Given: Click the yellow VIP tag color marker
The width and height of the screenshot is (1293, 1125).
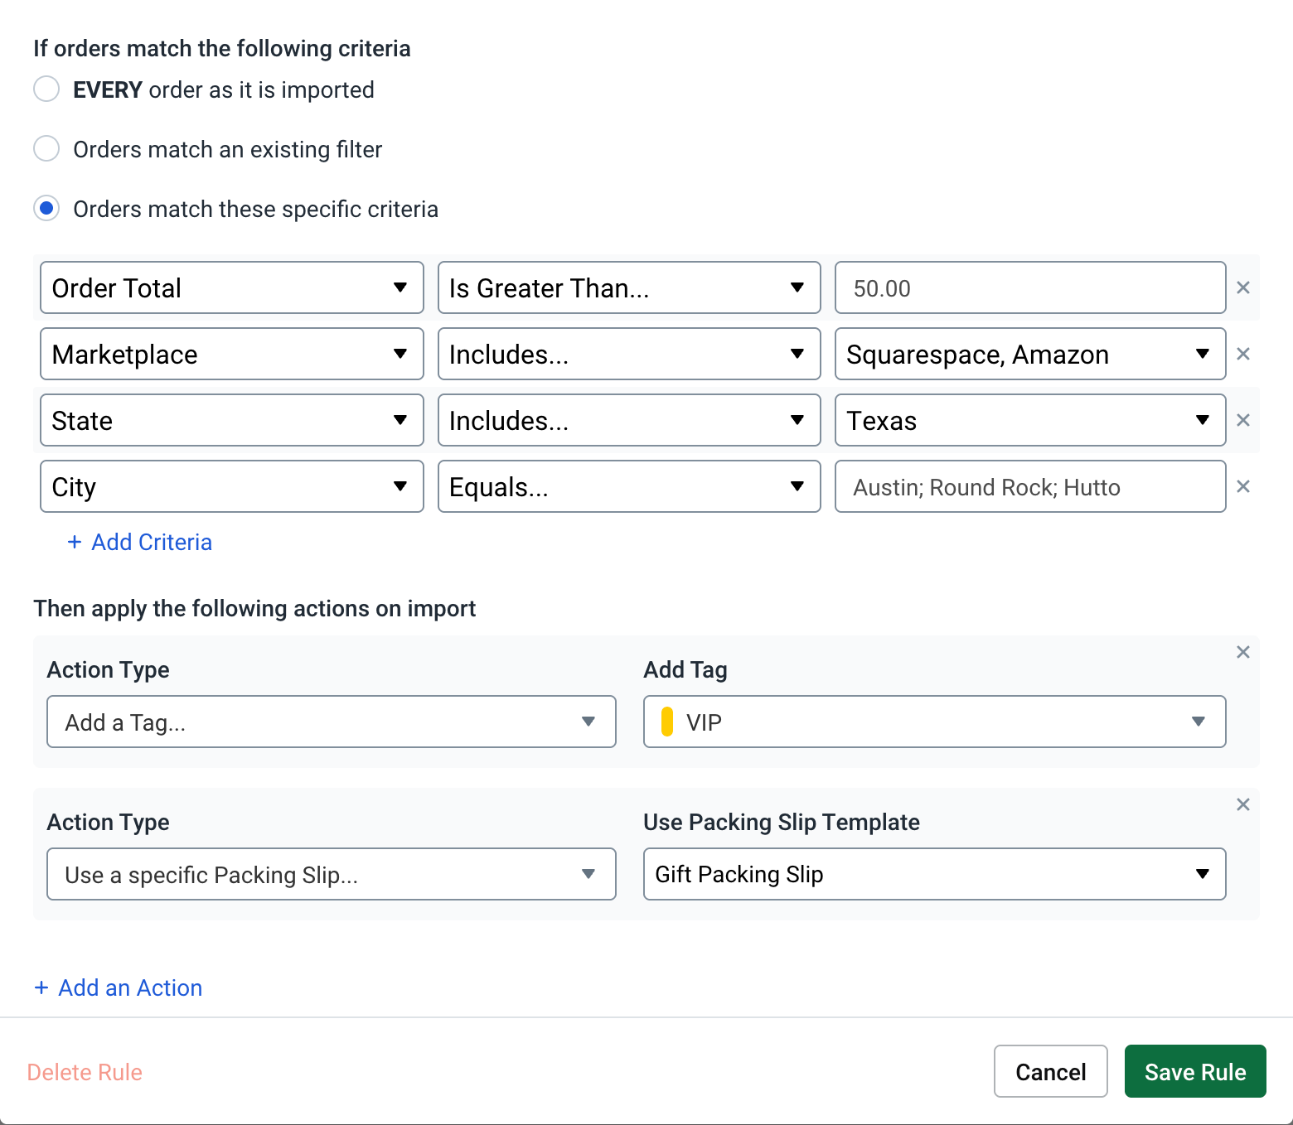Looking at the screenshot, I should [666, 722].
